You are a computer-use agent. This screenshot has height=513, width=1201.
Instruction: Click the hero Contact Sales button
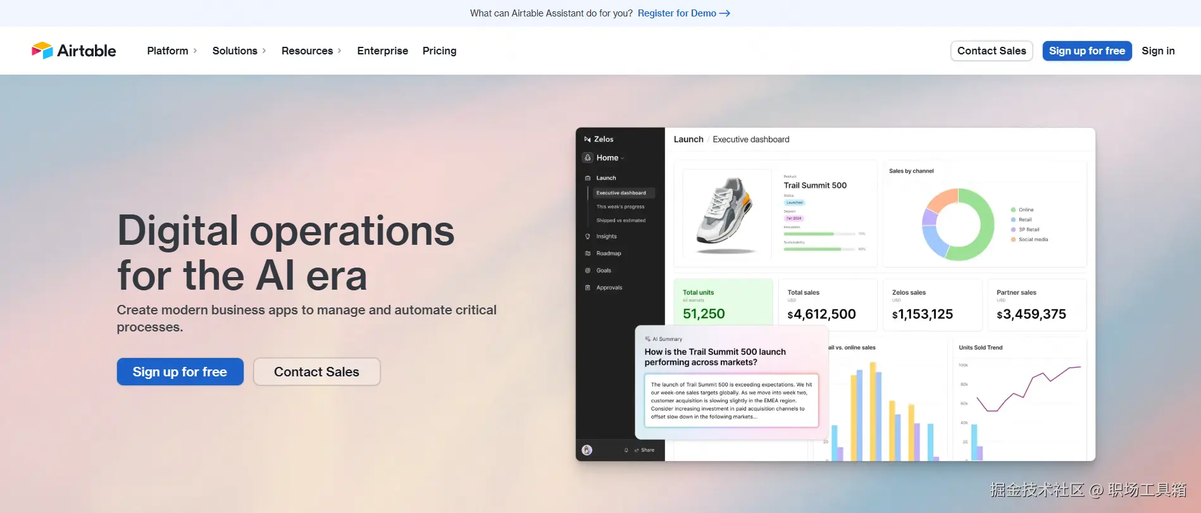316,372
